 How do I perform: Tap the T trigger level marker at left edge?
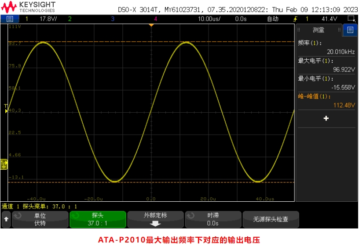click(x=6, y=108)
